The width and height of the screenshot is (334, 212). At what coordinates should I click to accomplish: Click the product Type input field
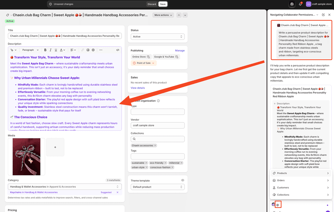[158, 112]
